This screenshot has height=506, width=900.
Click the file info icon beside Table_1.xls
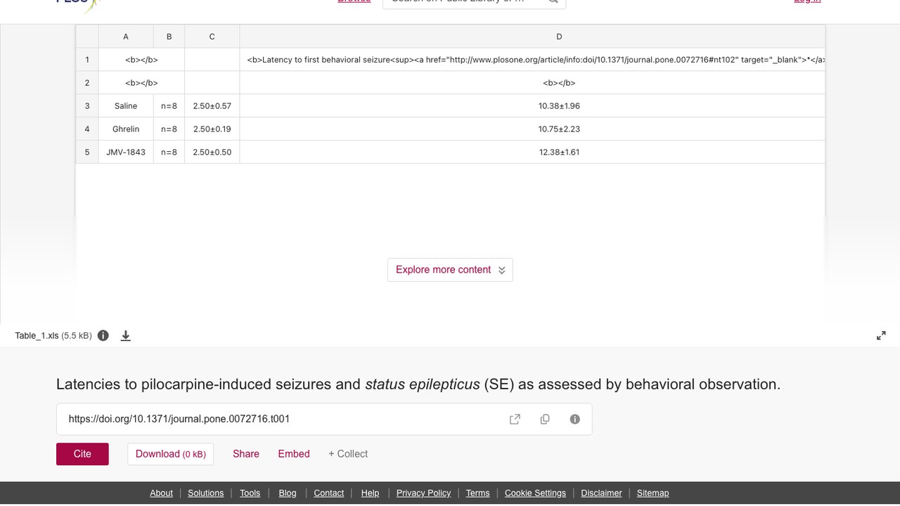point(103,335)
